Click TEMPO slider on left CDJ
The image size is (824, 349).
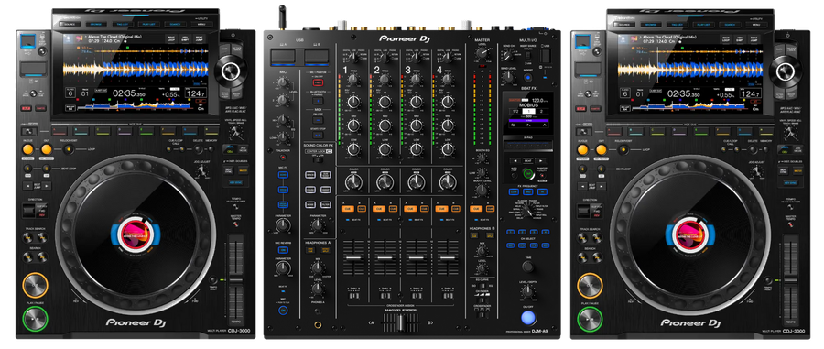[236, 279]
